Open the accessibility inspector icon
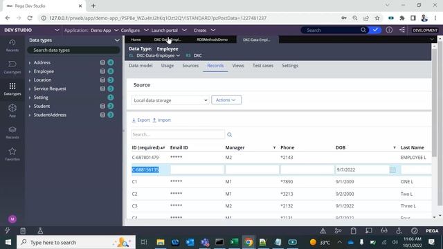Image resolution: width=443 pixels, height=249 pixels. [x=399, y=230]
